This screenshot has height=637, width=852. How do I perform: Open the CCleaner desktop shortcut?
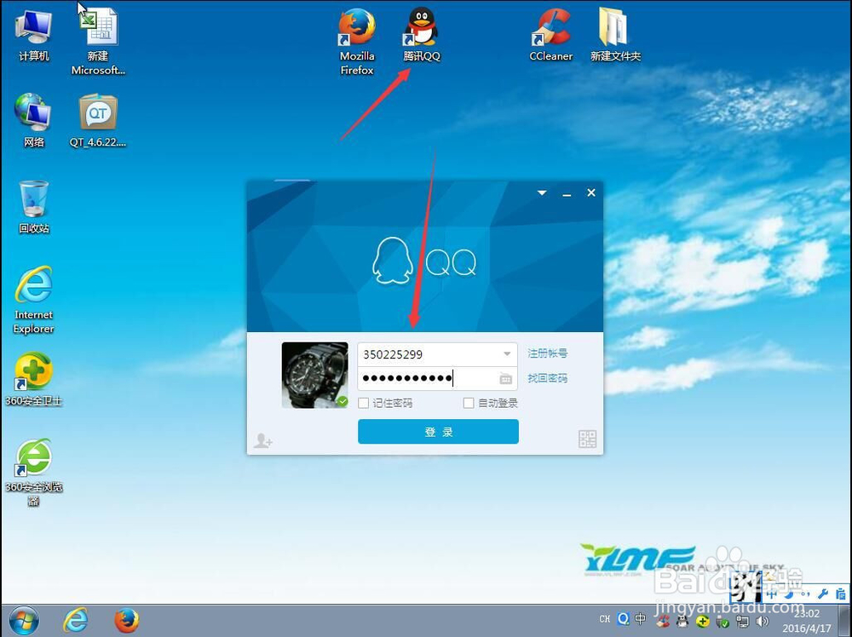(551, 34)
